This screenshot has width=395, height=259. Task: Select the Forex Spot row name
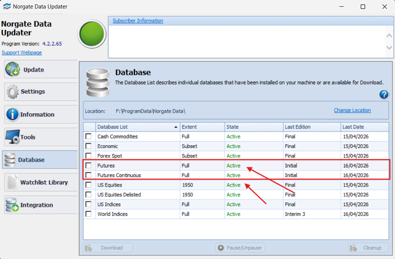tap(110, 156)
